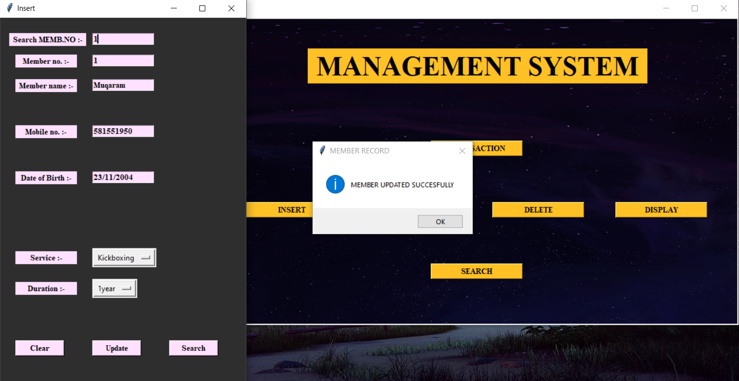Click the Search button in Insert window

(193, 348)
